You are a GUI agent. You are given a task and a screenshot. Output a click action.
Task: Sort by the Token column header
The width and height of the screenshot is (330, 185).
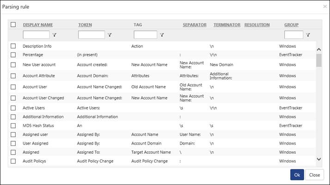[85, 25]
